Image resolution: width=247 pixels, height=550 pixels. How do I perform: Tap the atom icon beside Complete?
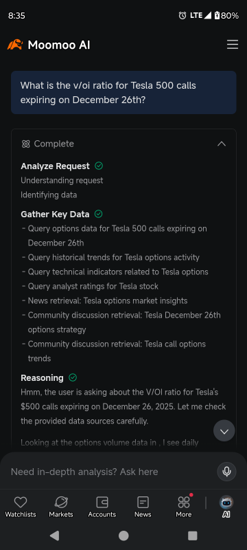tap(26, 144)
